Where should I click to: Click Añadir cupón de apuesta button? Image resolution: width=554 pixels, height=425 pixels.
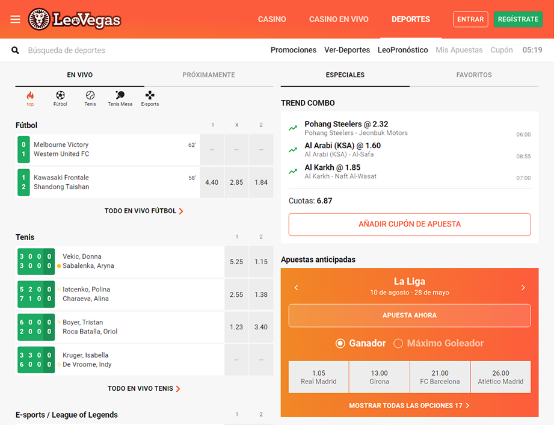(410, 224)
